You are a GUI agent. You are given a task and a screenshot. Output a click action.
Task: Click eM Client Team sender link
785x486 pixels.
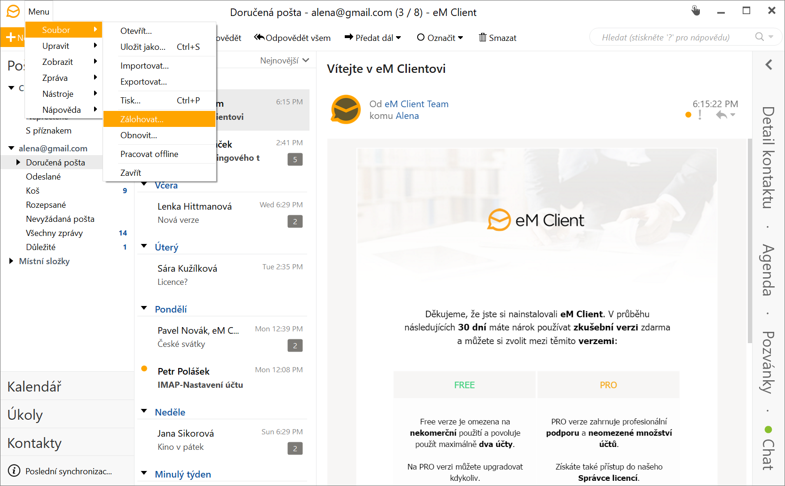point(416,104)
